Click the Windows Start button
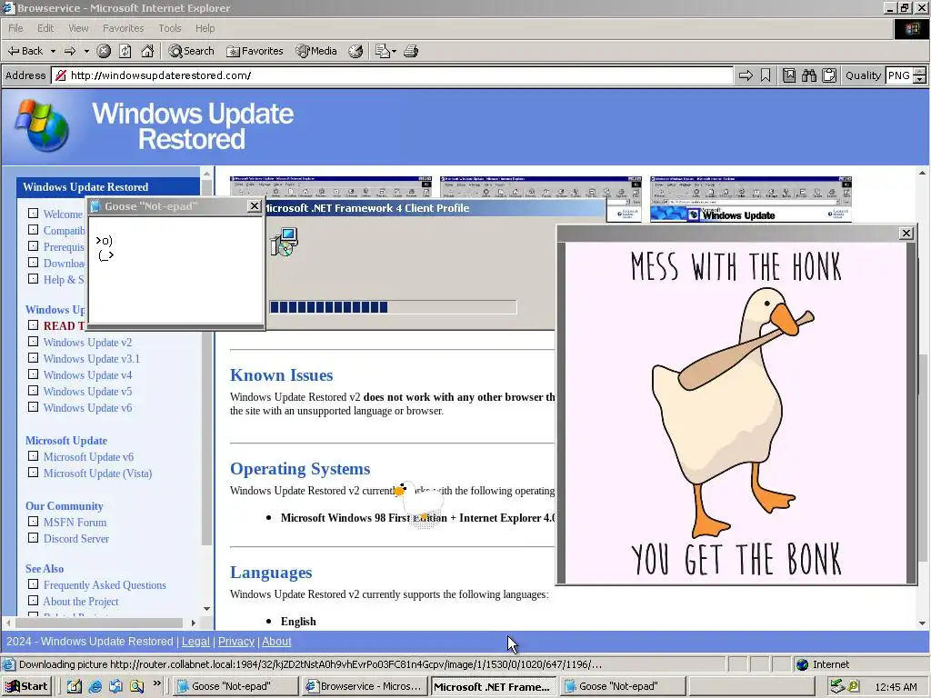Viewport: 931px width, 698px height. [26, 686]
